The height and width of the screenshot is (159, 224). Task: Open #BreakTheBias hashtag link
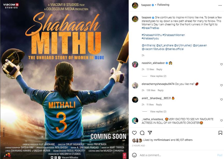point(150,28)
